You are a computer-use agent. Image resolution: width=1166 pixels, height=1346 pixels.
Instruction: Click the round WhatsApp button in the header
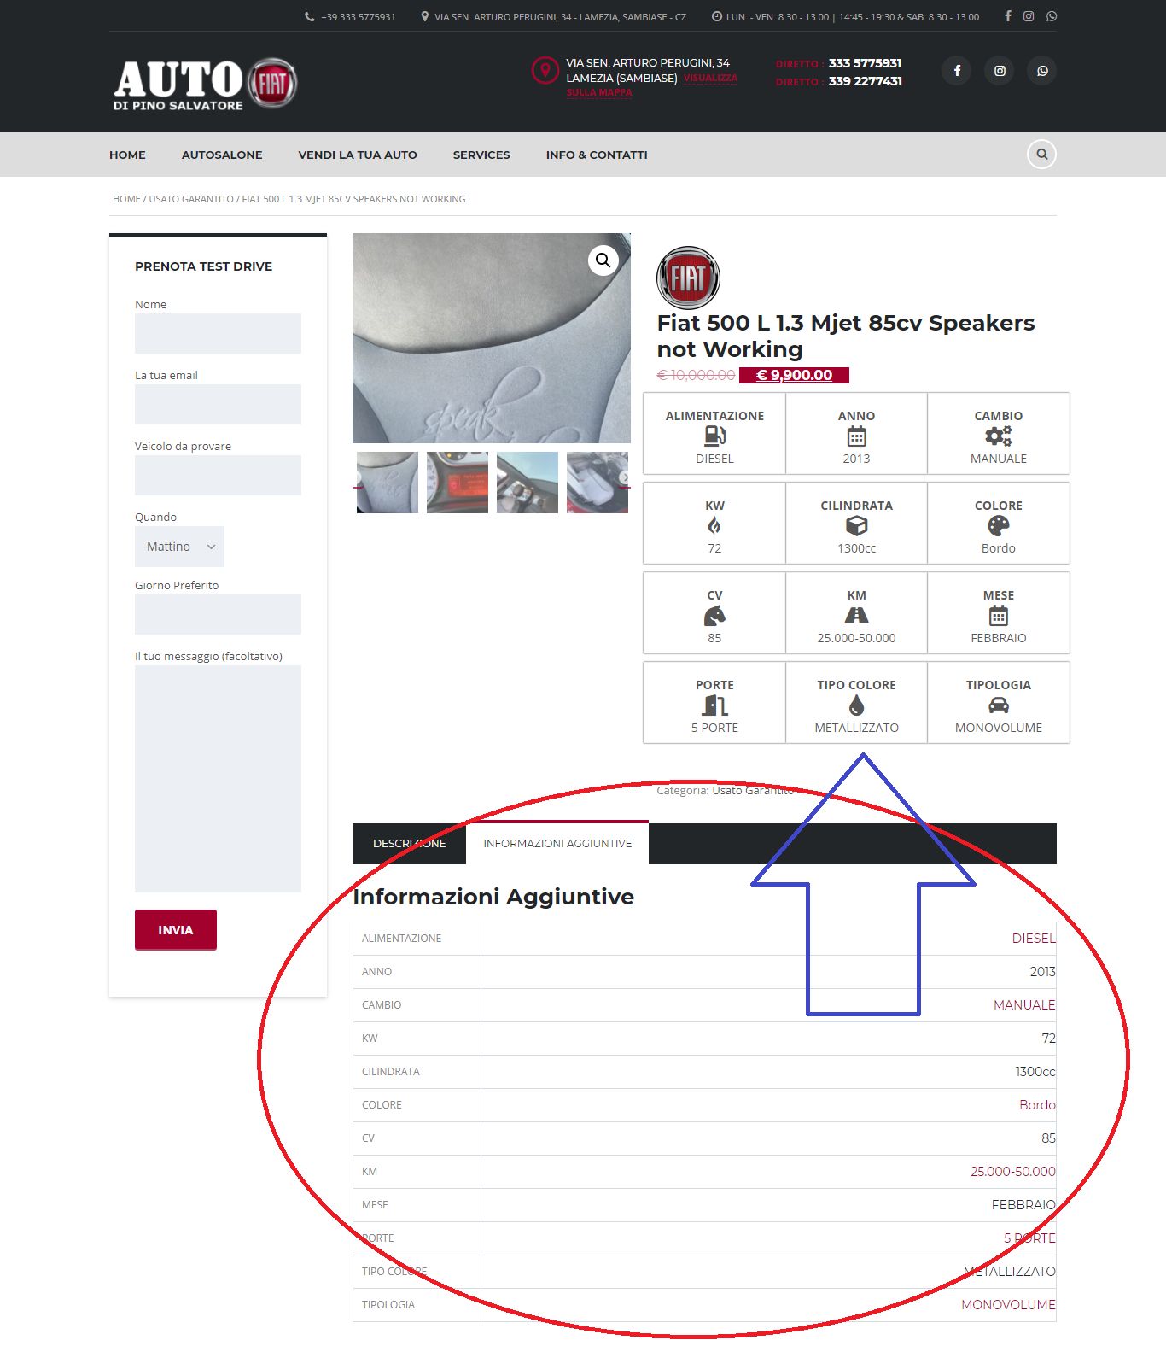pos(1042,71)
